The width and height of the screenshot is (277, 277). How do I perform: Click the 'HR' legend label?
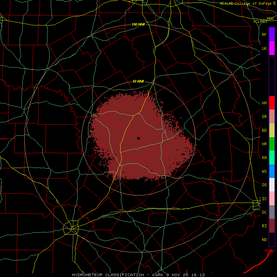click(x=264, y=144)
